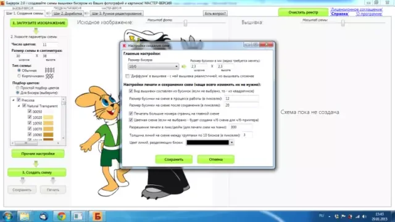Image resolution: width=395 pixels, height=222 pixels.
Task: Click the Число цветов input field
Action: click(x=49, y=44)
